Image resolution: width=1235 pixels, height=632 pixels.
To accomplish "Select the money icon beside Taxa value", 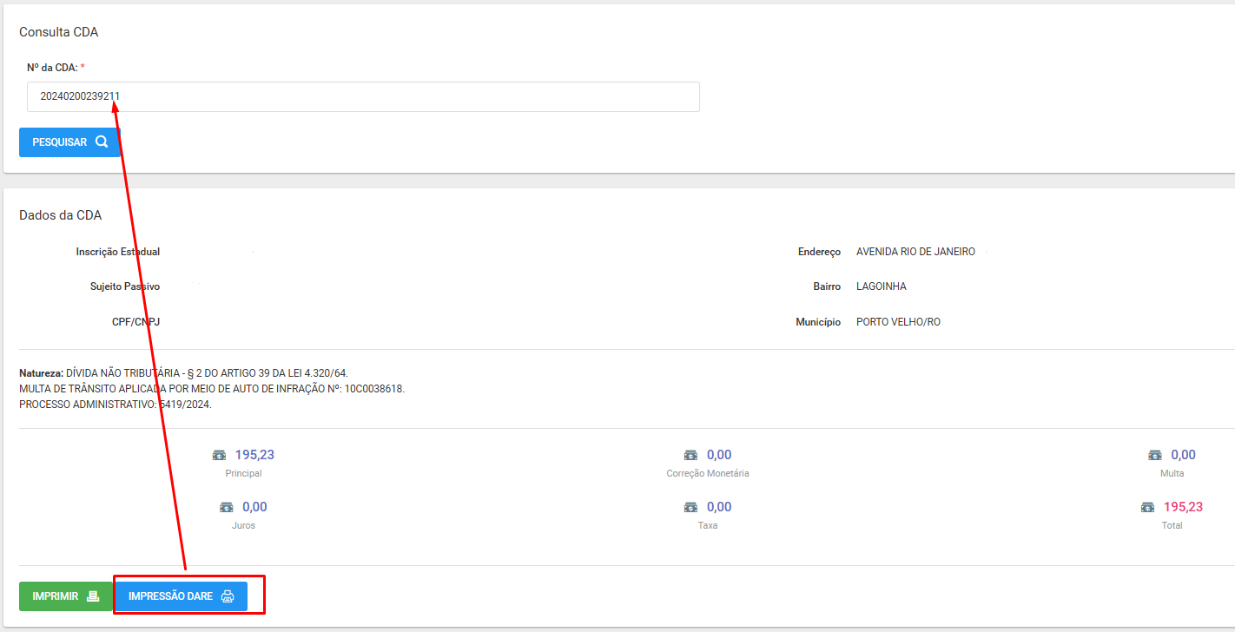I will pyautogui.click(x=690, y=507).
